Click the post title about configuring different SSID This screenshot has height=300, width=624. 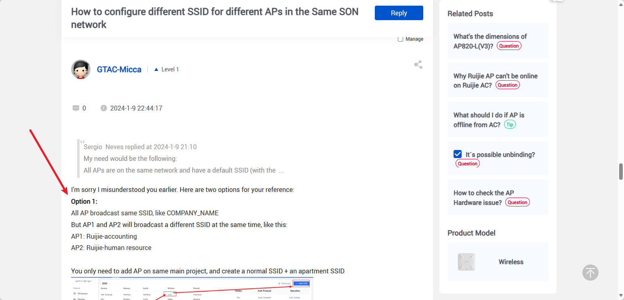215,18
